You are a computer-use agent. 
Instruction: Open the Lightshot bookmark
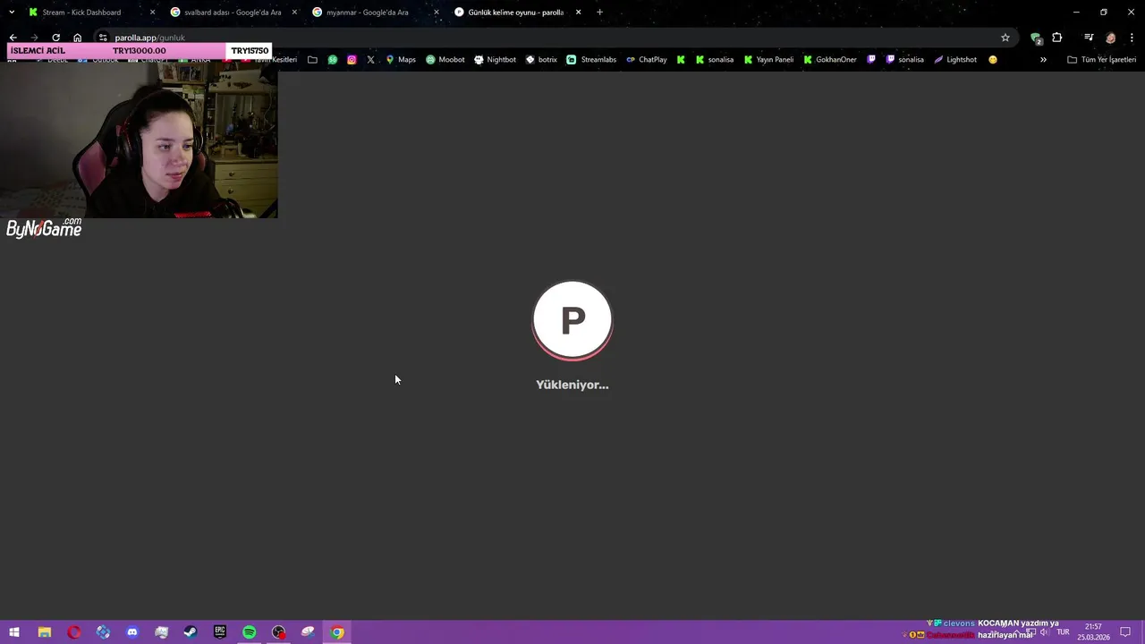click(955, 60)
